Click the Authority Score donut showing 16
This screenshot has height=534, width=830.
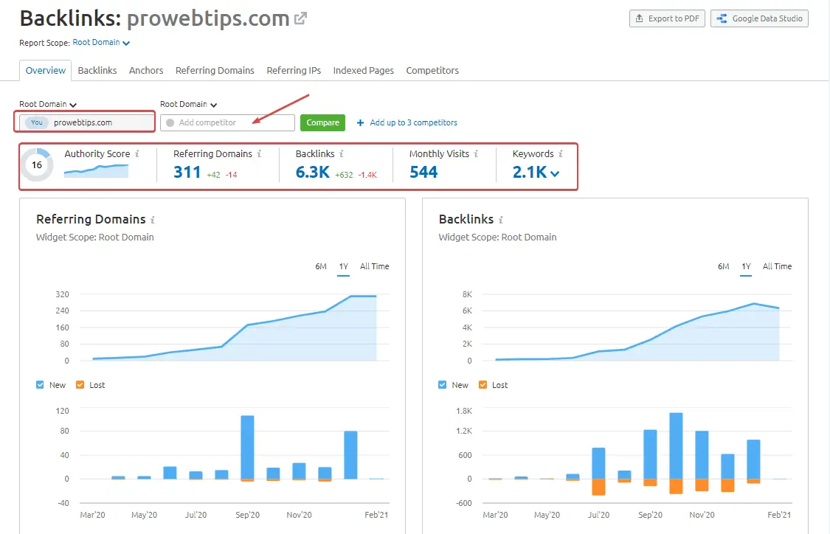coord(37,165)
